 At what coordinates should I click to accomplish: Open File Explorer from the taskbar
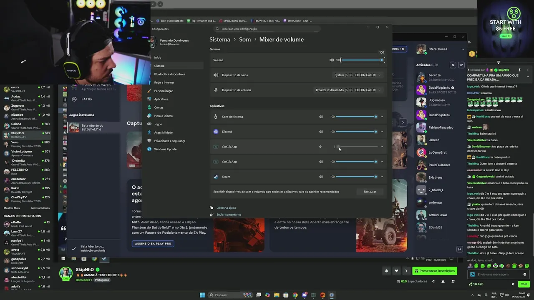click(x=277, y=295)
